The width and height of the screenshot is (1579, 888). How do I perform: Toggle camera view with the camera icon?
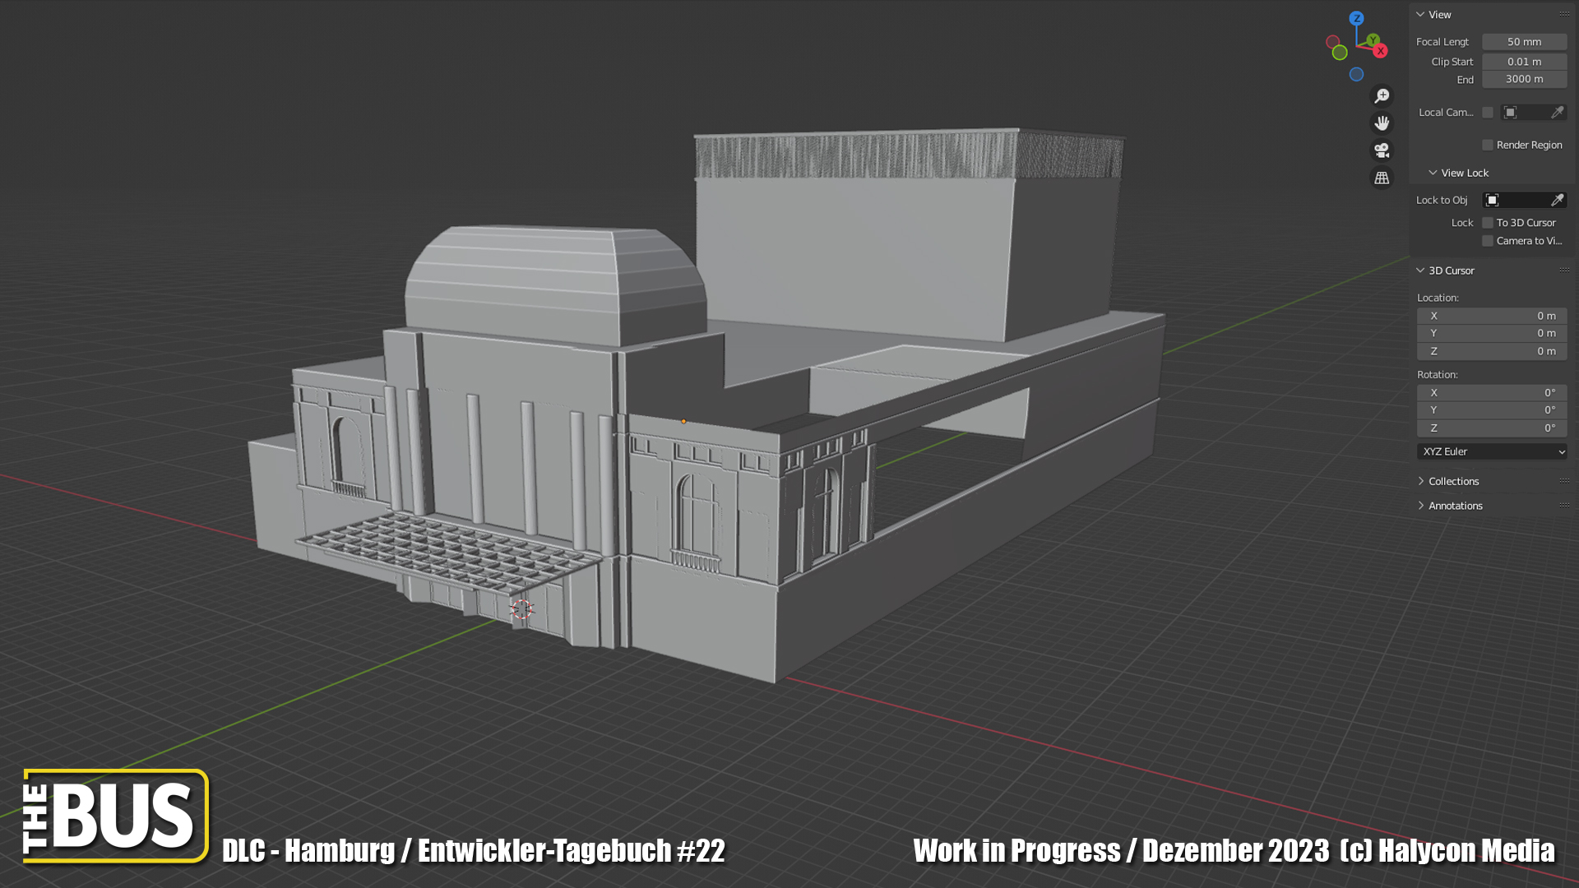[1382, 150]
